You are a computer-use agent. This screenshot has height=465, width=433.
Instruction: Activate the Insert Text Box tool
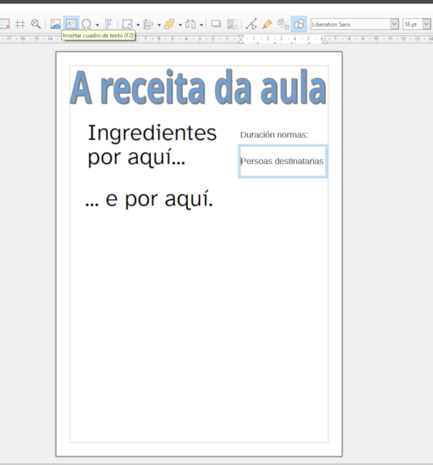pyautogui.click(x=71, y=24)
